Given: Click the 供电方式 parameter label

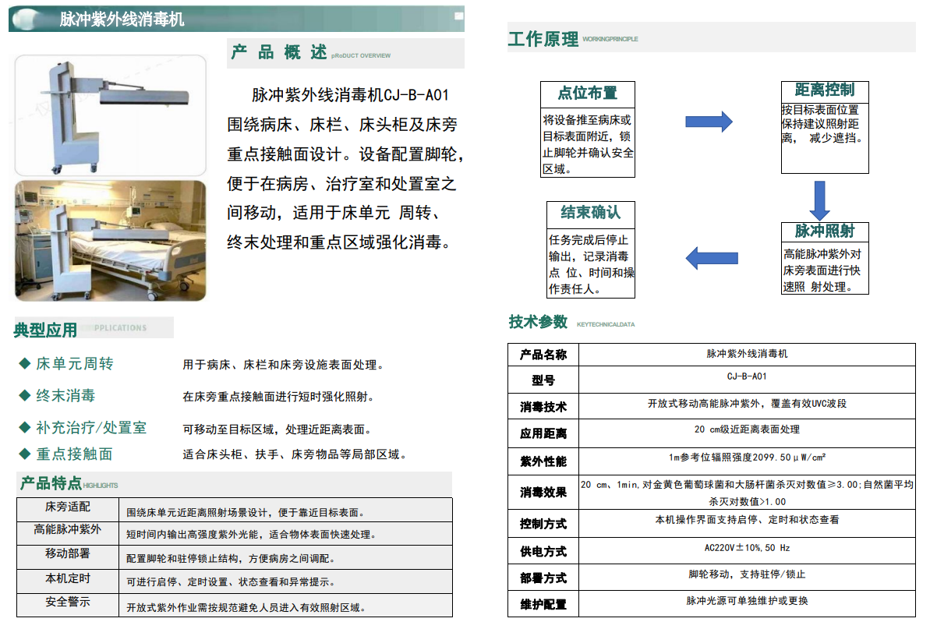Looking at the screenshot, I should coord(543,552).
